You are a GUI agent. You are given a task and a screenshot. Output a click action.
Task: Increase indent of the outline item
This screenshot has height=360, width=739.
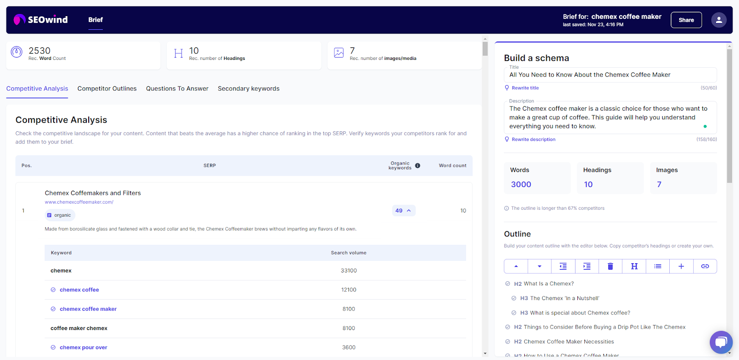[x=587, y=266]
